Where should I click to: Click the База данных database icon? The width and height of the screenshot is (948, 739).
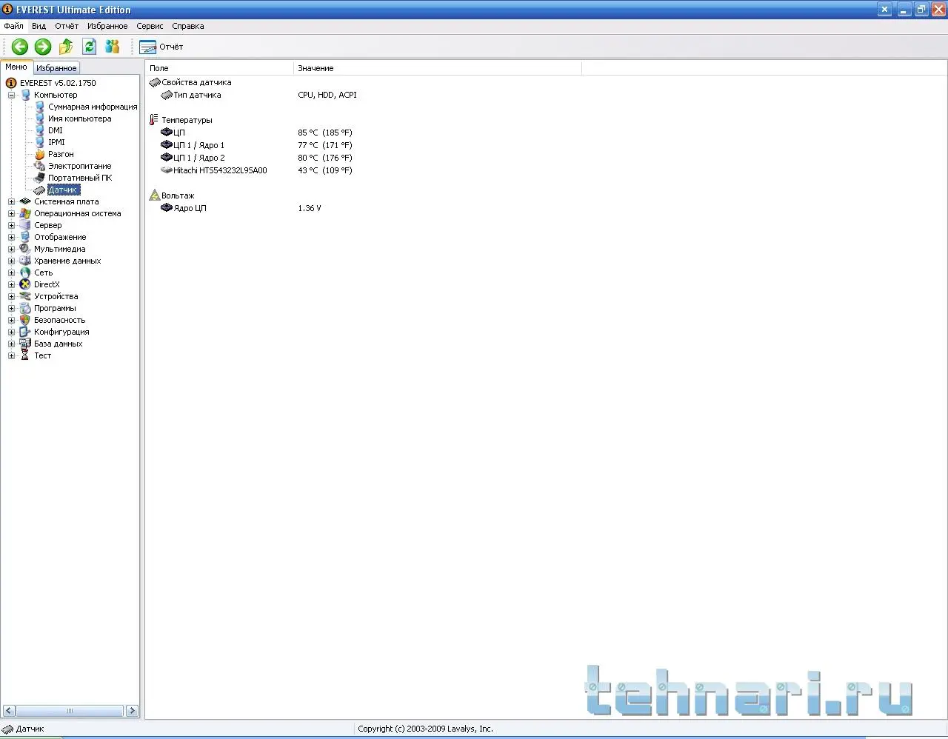click(25, 344)
